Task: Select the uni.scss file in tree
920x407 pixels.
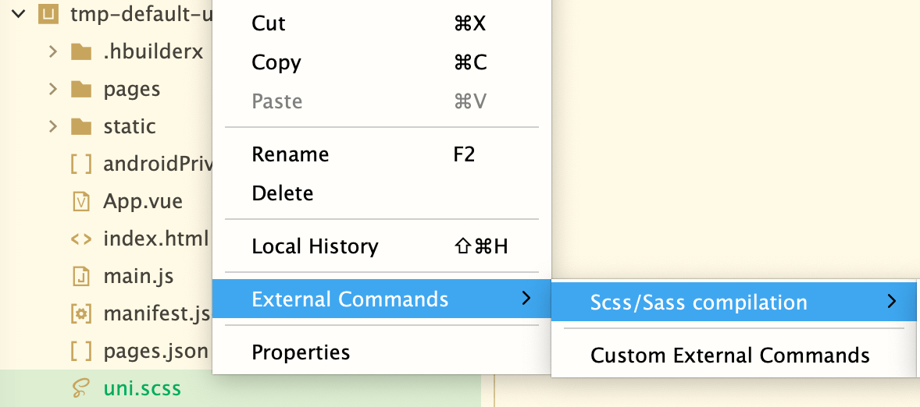Action: [141, 388]
